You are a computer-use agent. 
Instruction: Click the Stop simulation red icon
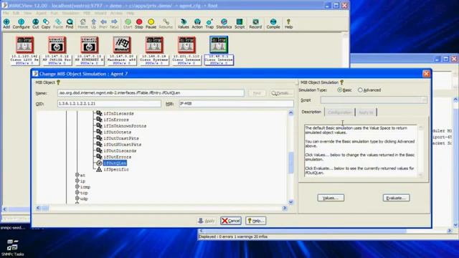point(139,24)
